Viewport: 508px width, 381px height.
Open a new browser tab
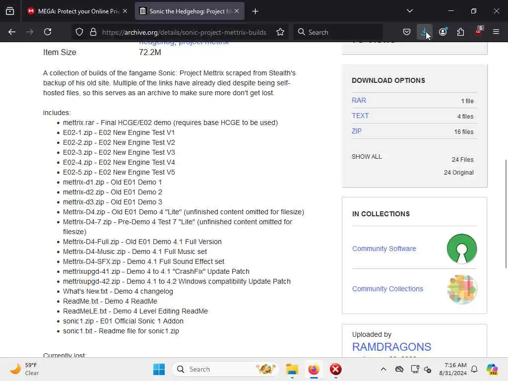click(x=255, y=11)
